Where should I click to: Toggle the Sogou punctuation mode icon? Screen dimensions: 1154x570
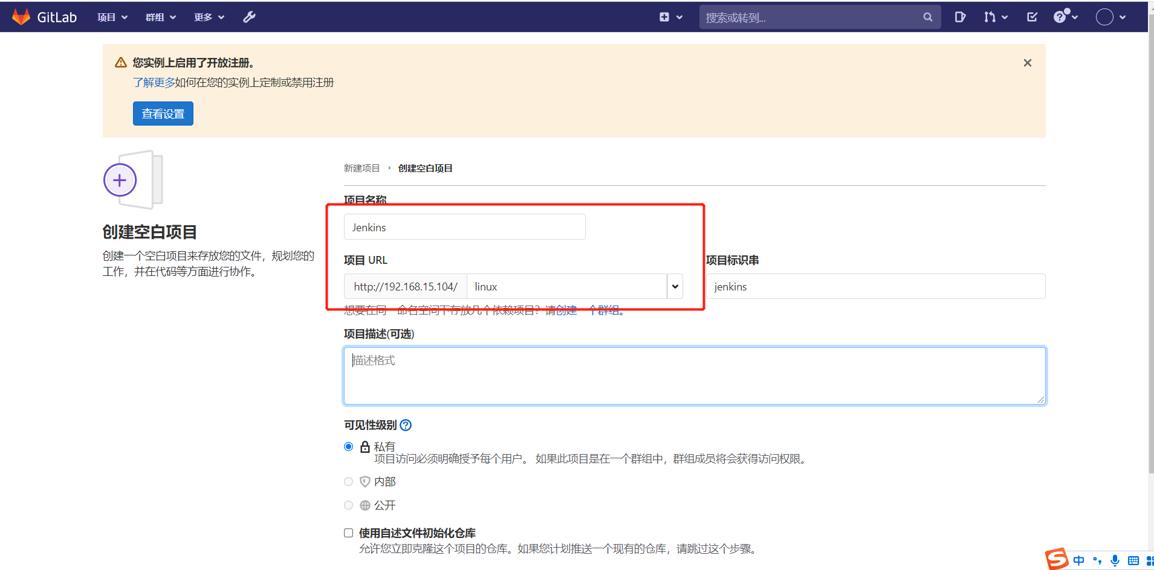(x=1097, y=560)
